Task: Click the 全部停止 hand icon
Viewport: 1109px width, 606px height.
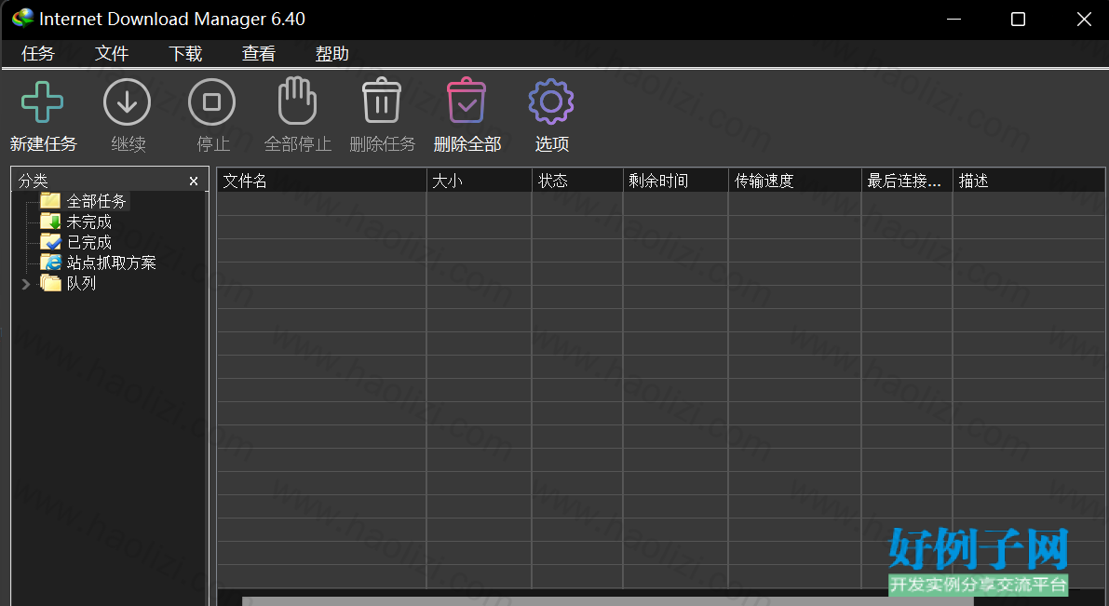Action: click(x=297, y=101)
